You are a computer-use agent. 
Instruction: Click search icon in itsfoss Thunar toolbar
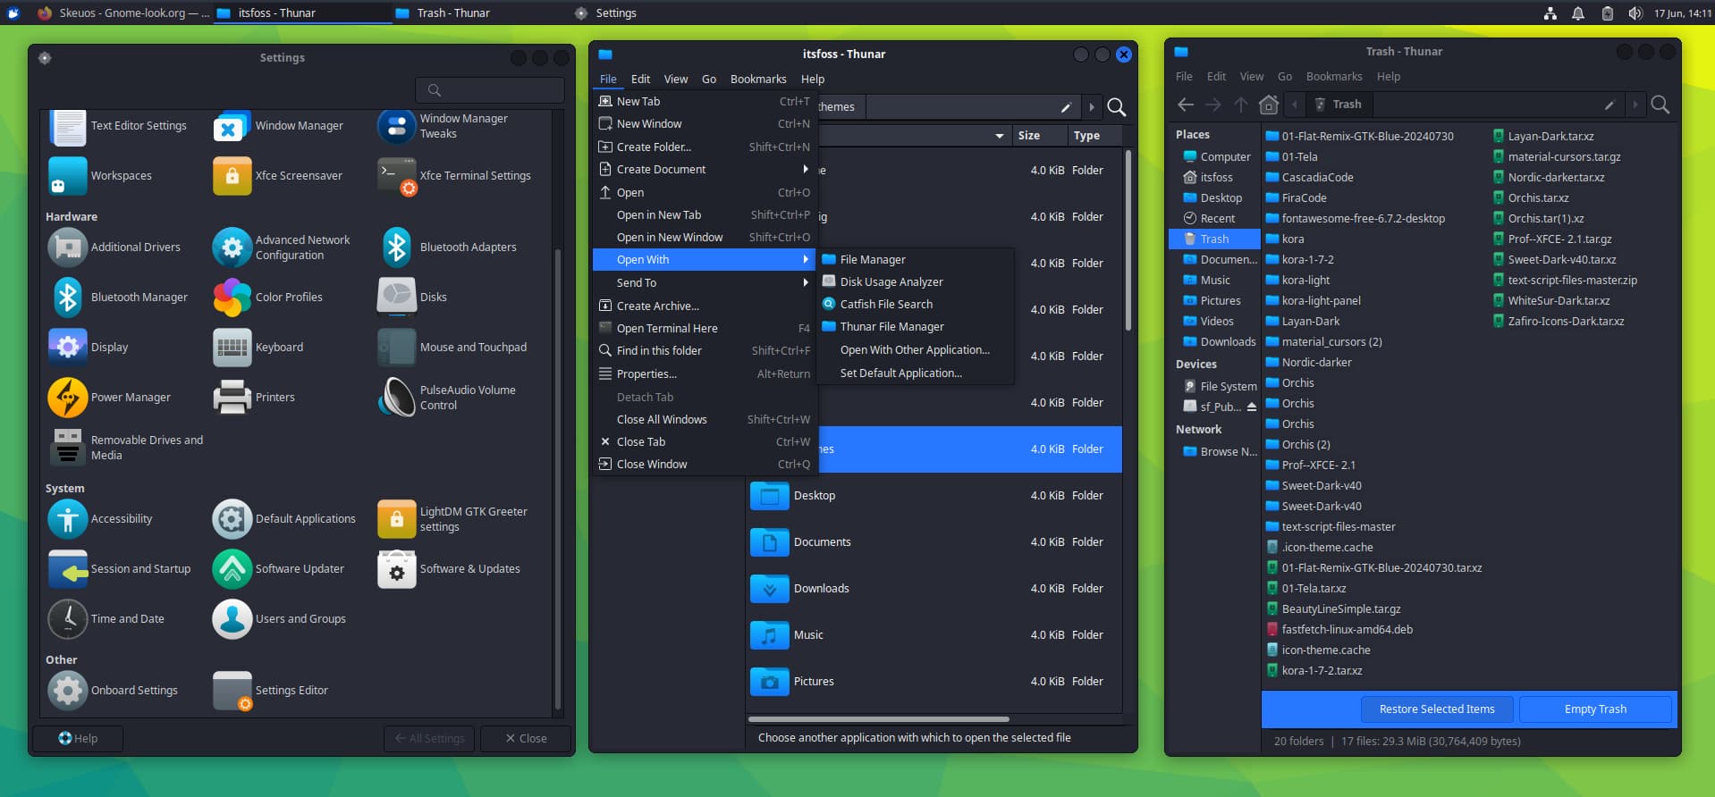click(1116, 107)
